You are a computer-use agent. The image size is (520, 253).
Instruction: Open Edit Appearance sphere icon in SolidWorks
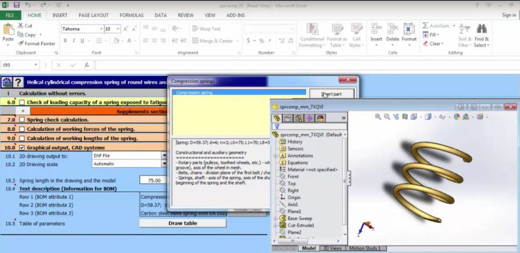[x=456, y=116]
